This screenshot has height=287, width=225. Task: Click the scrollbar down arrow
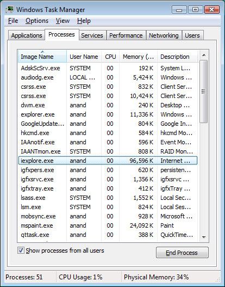204,237
